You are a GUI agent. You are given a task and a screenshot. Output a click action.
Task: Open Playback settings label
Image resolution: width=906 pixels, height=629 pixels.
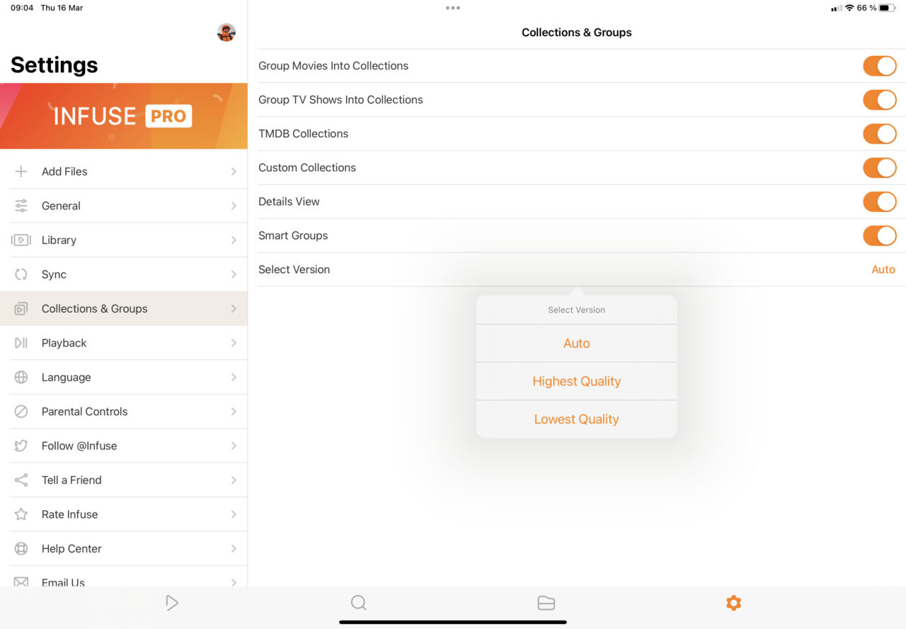tap(64, 343)
